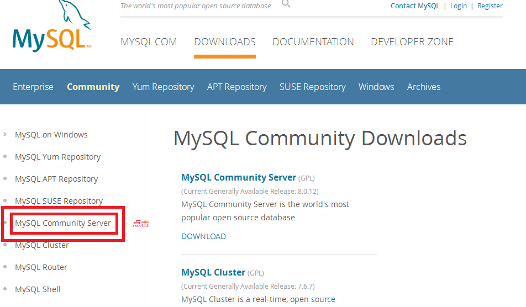Screen dimensions: 526x307
Task: Select Enterprise in the blue bar
Action: click(33, 87)
